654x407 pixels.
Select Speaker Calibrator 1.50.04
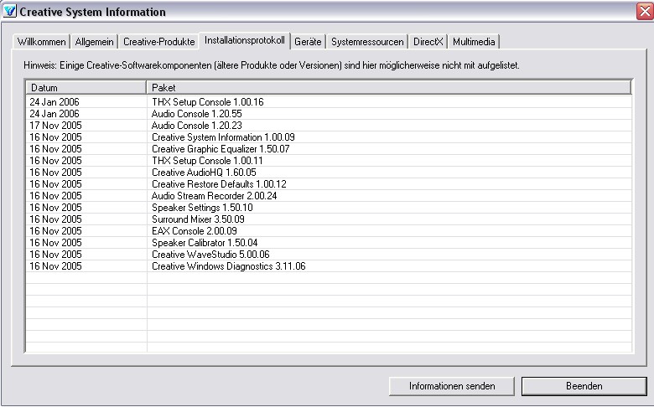[329, 243]
